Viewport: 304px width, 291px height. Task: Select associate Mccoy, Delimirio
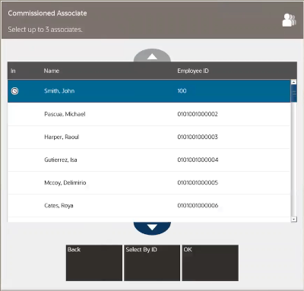pyautogui.click(x=149, y=182)
